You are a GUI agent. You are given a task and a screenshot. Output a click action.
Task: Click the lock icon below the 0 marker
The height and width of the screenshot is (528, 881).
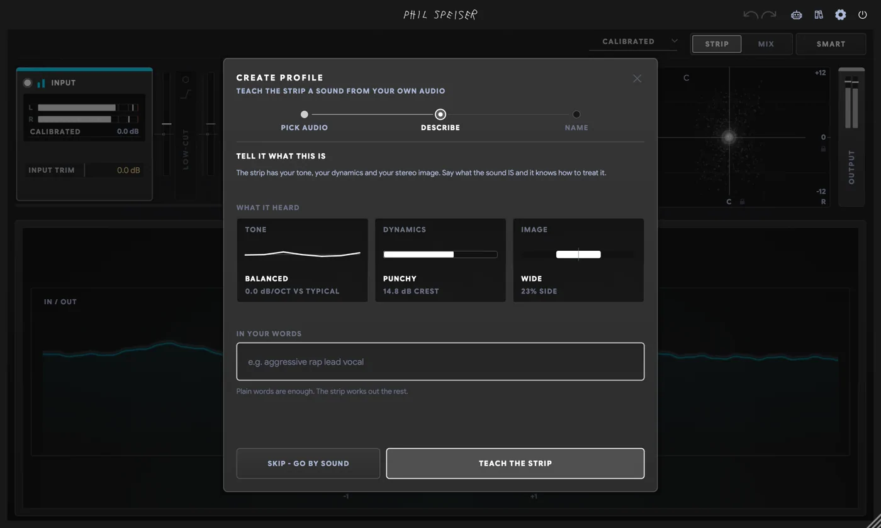coord(823,149)
